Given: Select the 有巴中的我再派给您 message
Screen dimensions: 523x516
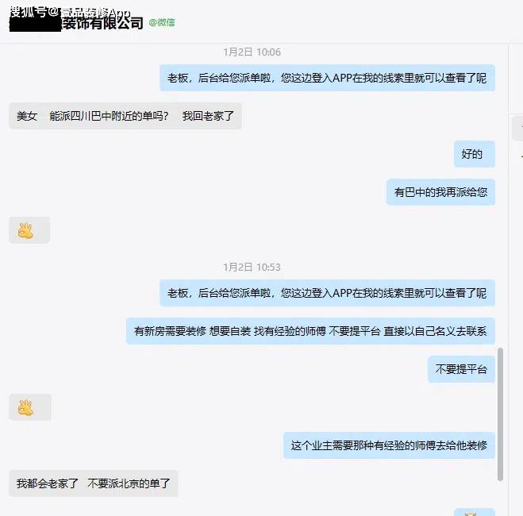Looking at the screenshot, I should point(440,192).
